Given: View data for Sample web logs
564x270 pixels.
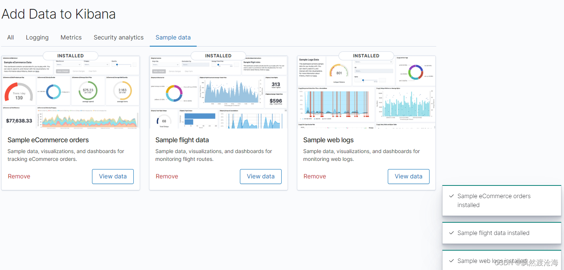Looking at the screenshot, I should point(409,177).
